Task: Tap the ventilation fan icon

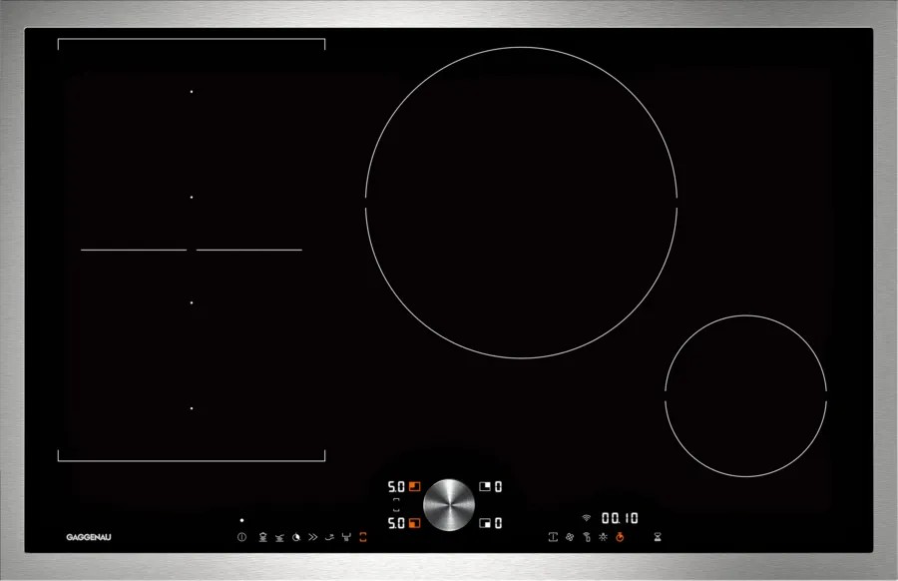Action: [x=570, y=537]
